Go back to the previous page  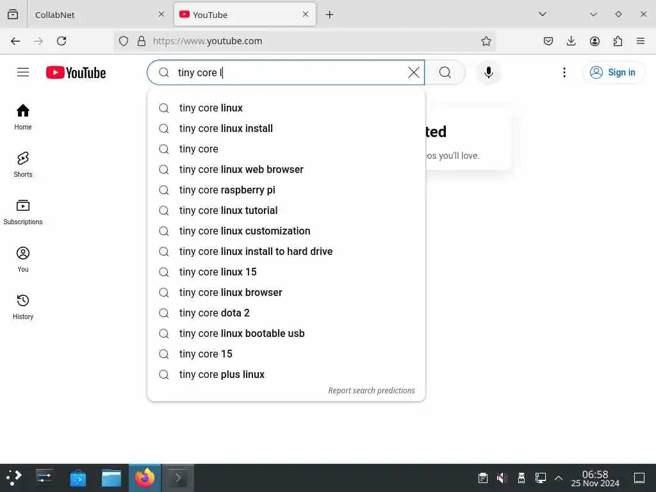pyautogui.click(x=15, y=41)
